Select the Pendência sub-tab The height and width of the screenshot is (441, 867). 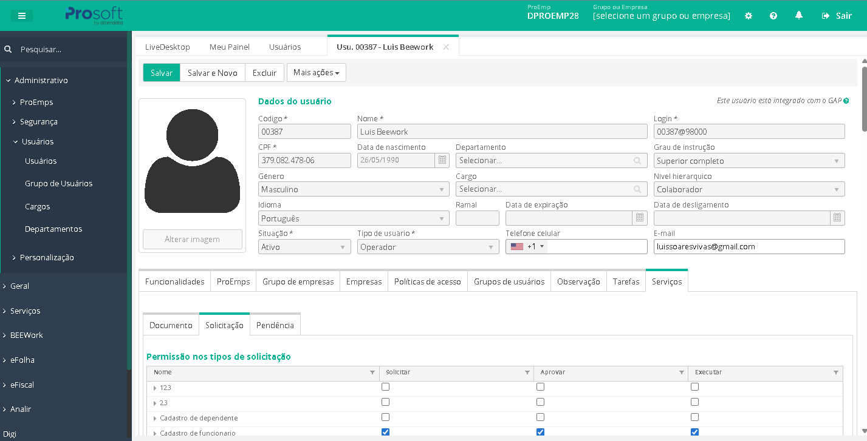[275, 325]
